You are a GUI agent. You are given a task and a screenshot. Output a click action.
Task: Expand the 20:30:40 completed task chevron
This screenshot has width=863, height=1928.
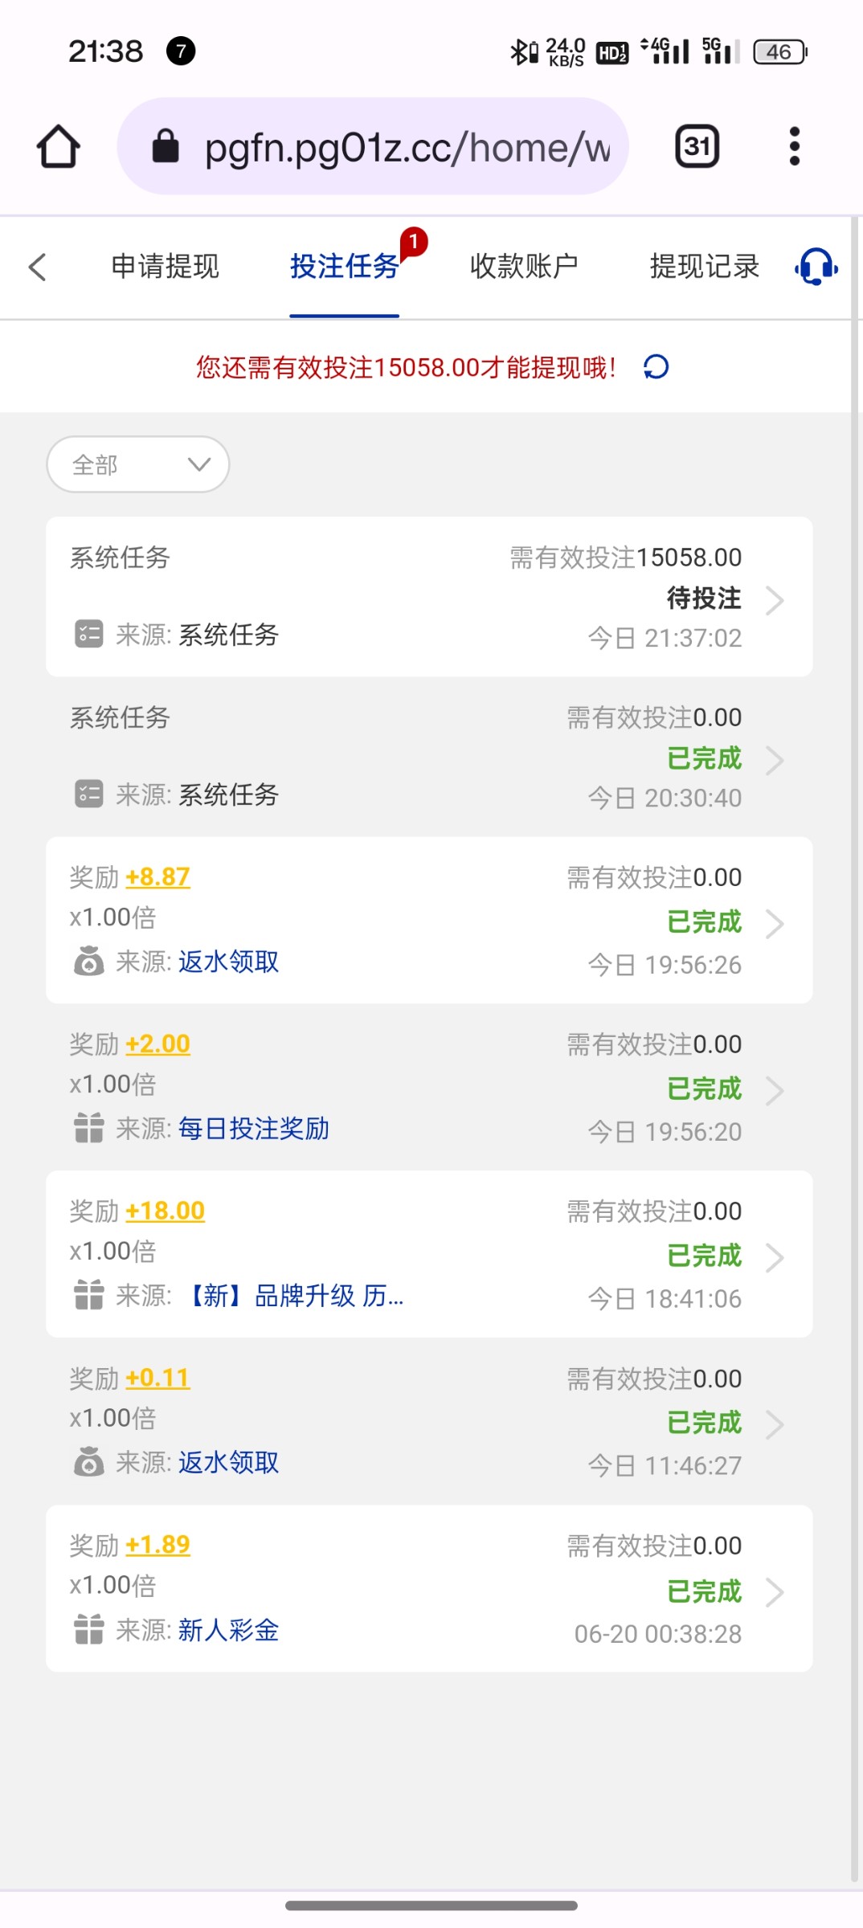[x=775, y=760]
